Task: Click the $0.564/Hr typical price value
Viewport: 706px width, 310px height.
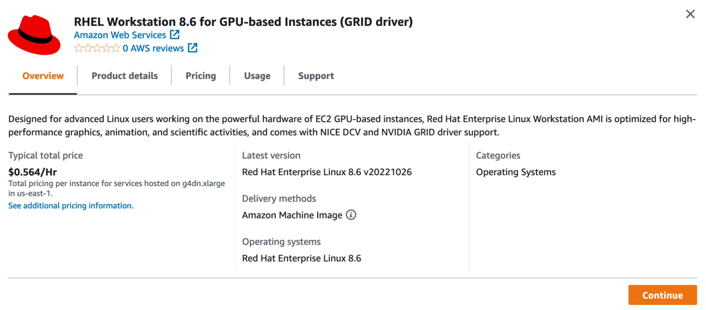Action: [32, 172]
